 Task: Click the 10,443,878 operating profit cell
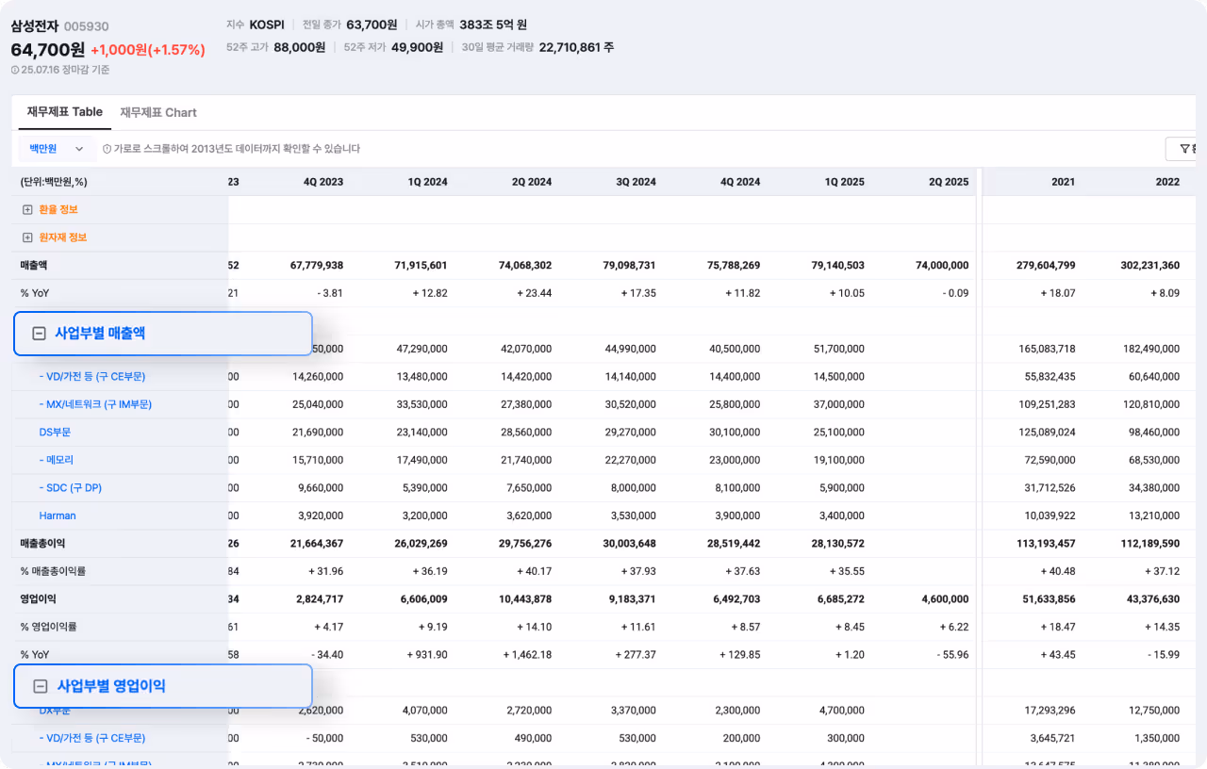(525, 598)
